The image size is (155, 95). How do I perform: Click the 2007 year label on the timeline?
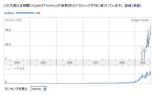tap(96, 63)
